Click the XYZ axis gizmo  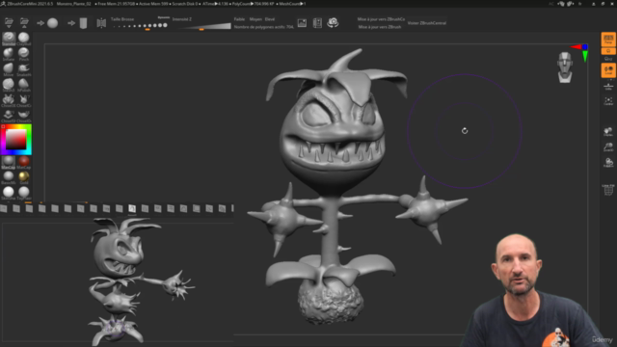tap(581, 52)
